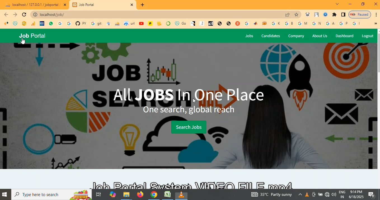Open the Candidates menu item
Viewport: 380px width, 200px height.
click(271, 36)
